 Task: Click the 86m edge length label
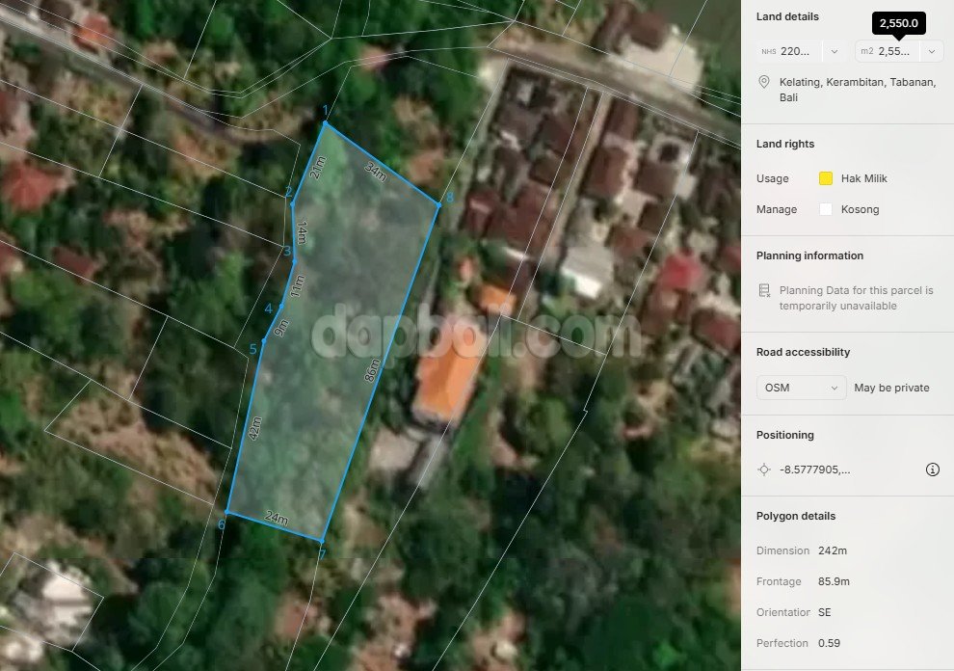pos(373,370)
